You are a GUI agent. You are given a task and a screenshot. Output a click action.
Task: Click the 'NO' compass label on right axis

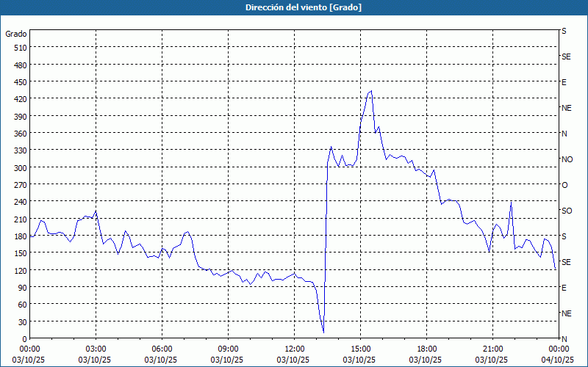(567, 159)
